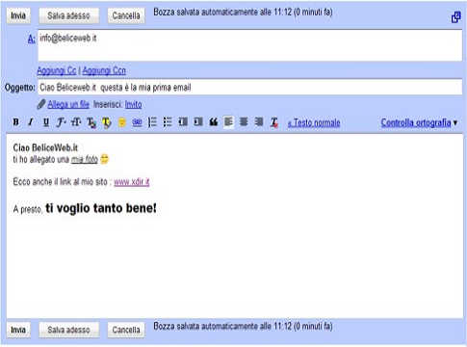The height and width of the screenshot is (347, 467).
Task: Click Aggiungi Cc link
Action: (57, 70)
